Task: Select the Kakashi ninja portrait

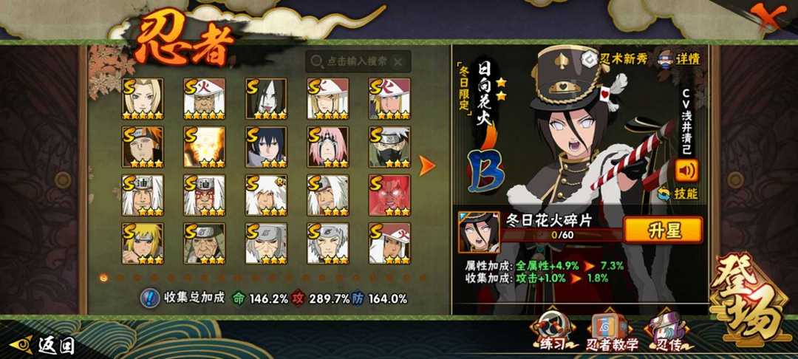Action: pos(390,147)
